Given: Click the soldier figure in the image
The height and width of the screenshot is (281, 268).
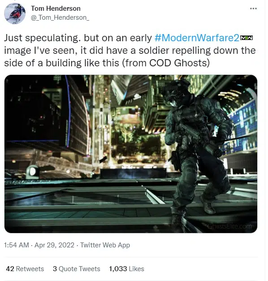Looking at the screenshot, I should 197,152.
